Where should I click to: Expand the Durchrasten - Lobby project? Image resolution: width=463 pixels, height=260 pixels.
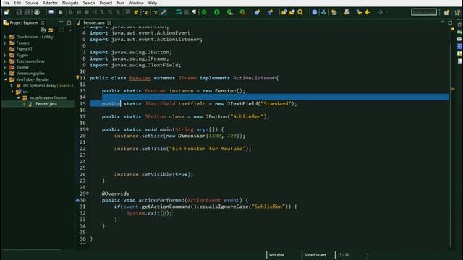[x=5, y=37]
